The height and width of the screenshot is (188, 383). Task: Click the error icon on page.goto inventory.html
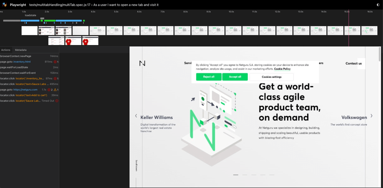pos(55,62)
